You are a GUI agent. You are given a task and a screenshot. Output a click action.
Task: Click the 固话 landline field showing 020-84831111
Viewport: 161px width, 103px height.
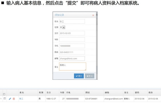(72, 52)
